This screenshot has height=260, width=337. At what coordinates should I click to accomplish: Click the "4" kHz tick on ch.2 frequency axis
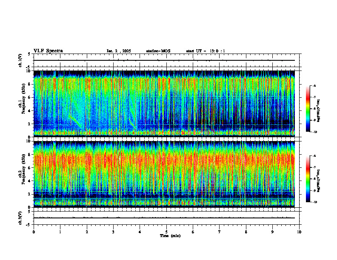click(x=30, y=181)
